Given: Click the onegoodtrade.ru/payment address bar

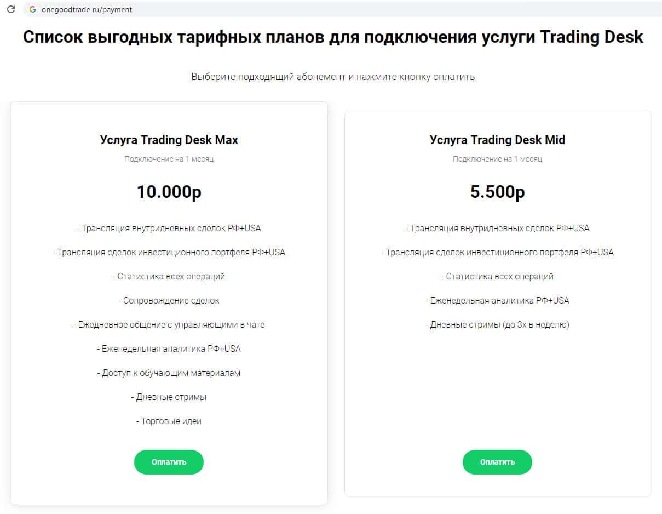Looking at the screenshot, I should tap(219, 9).
